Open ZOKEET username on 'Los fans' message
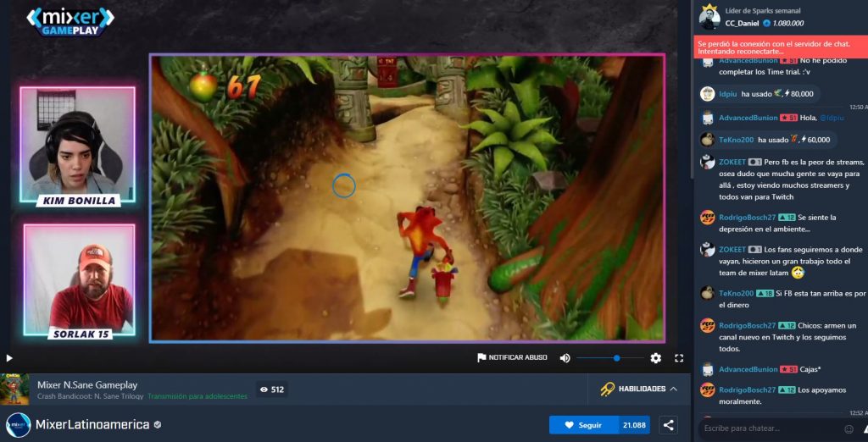The image size is (868, 442). pos(732,250)
